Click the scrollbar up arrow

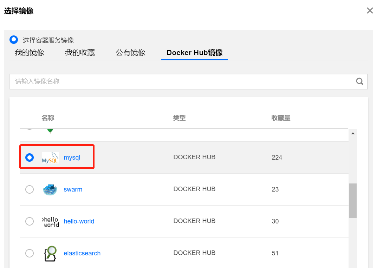click(x=353, y=134)
